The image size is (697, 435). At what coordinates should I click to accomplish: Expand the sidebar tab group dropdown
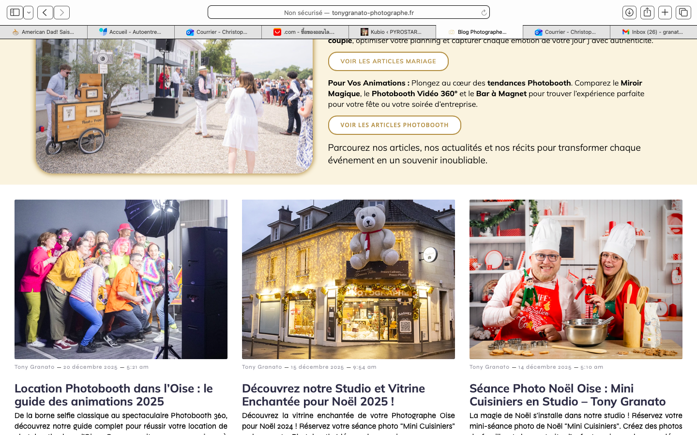[29, 13]
